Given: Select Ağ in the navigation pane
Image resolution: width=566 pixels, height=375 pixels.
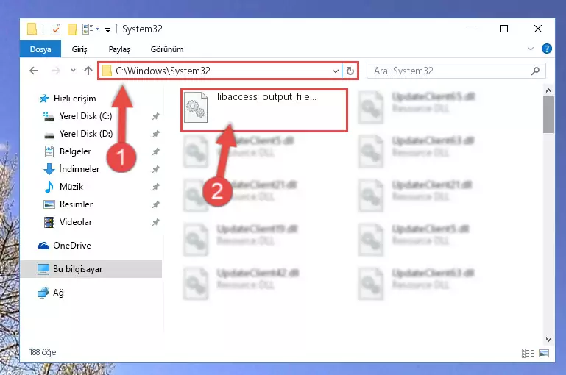Looking at the screenshot, I should [x=51, y=293].
